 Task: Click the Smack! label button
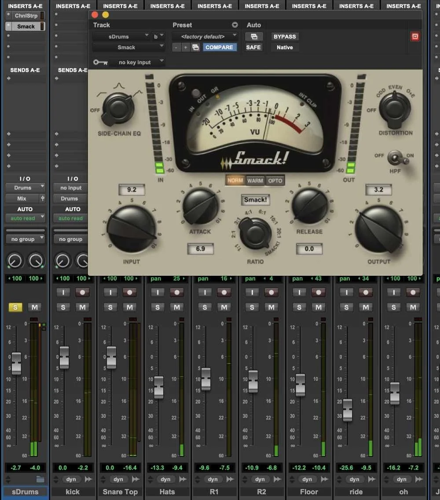[x=255, y=200]
